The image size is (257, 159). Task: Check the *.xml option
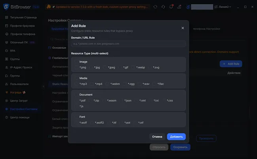136,100
